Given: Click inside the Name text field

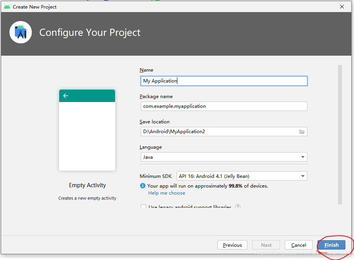Looking at the screenshot, I should click(x=224, y=81).
